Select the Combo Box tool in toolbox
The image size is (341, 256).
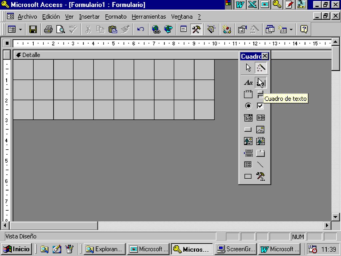(x=248, y=118)
